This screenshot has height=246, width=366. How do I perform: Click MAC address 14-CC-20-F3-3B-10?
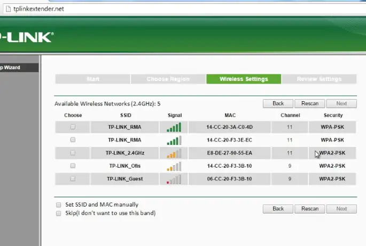coord(229,166)
